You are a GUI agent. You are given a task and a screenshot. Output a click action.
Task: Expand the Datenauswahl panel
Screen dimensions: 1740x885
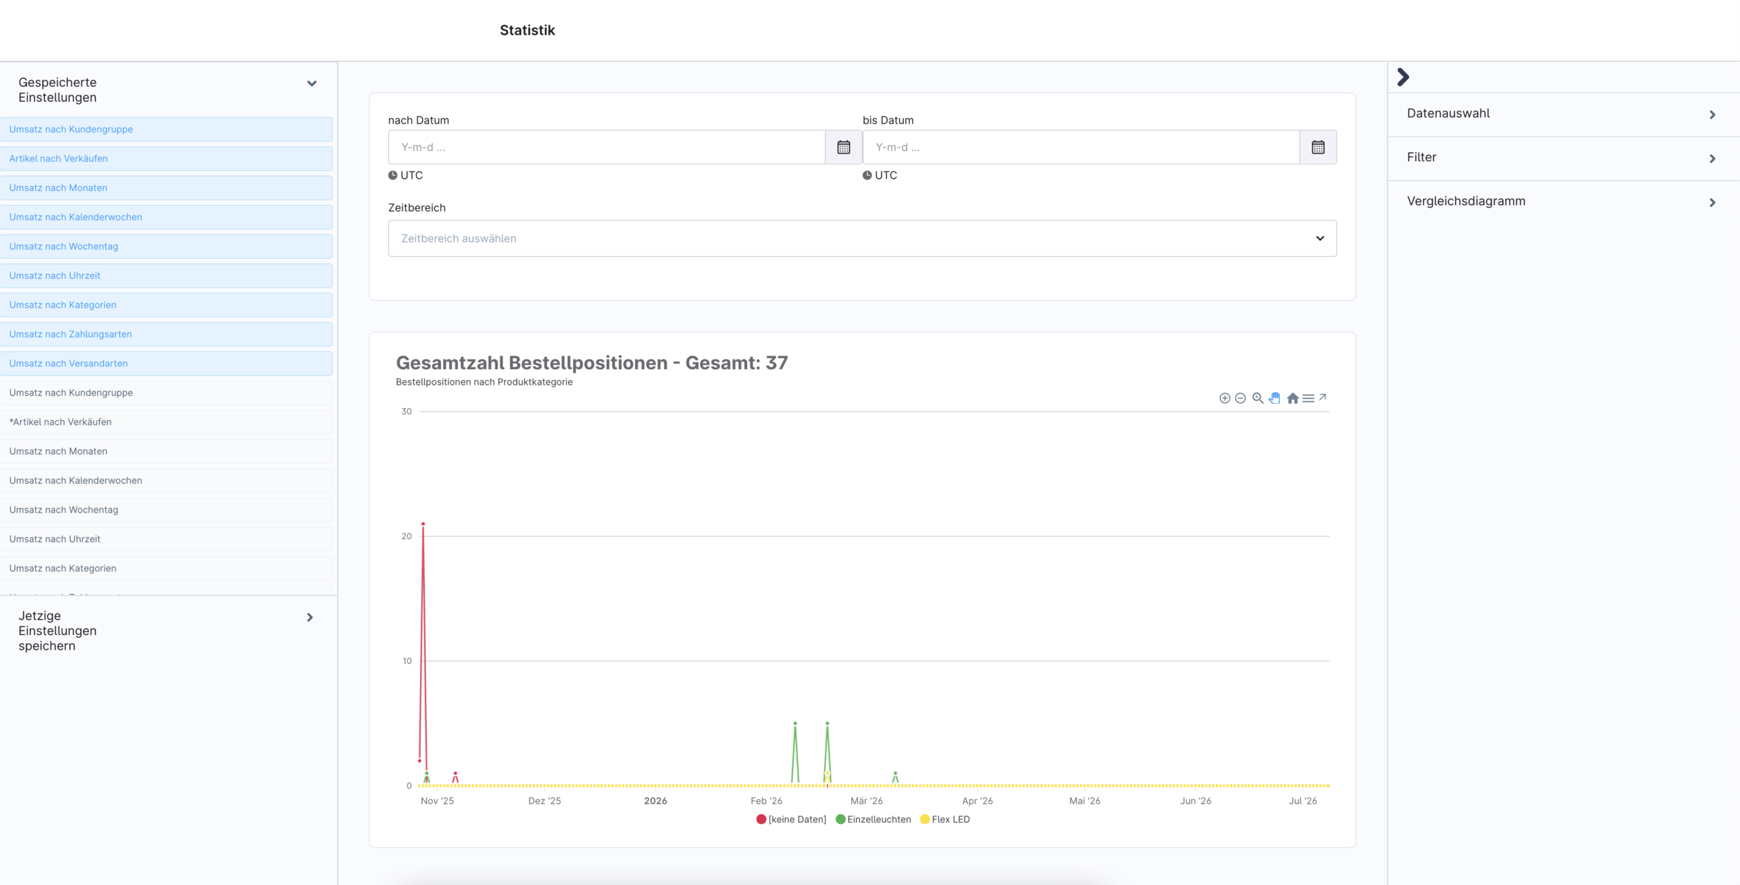(1563, 114)
